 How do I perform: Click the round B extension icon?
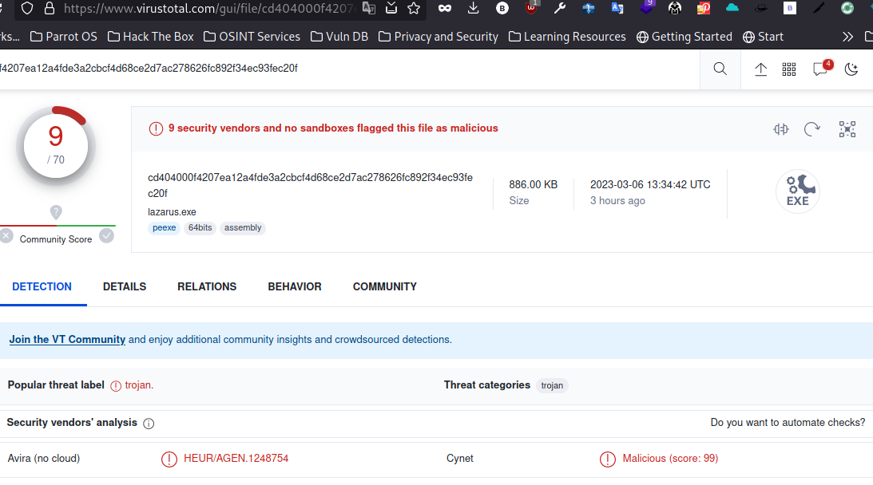pos(502,8)
